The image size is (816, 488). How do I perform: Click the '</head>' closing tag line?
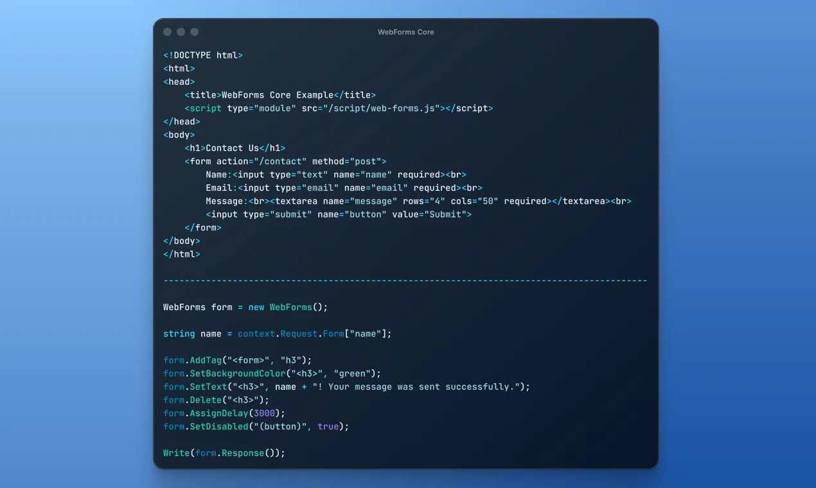click(182, 121)
